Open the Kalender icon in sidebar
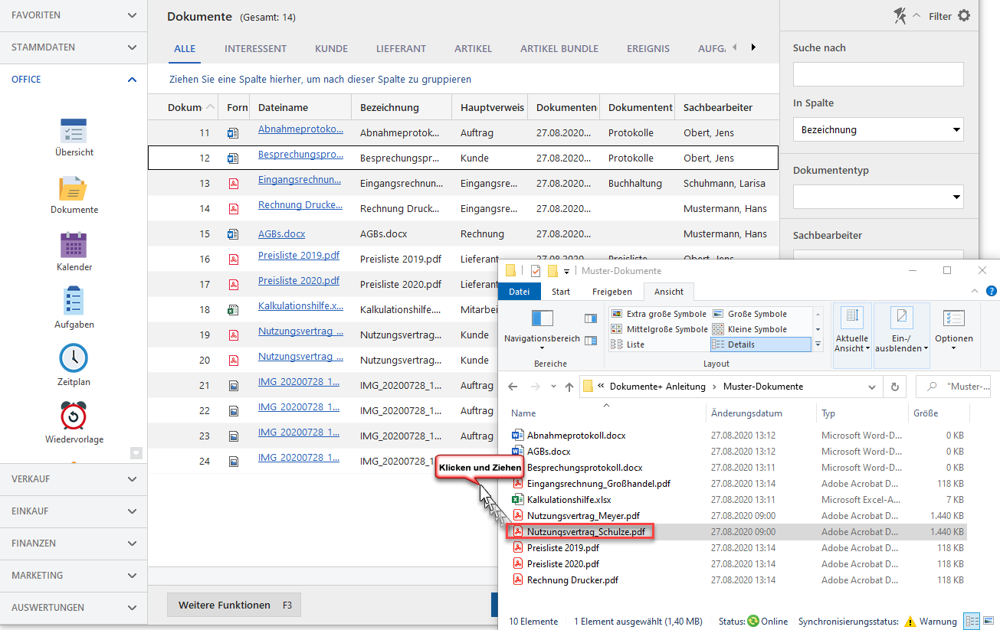The width and height of the screenshot is (1000, 630). [74, 246]
